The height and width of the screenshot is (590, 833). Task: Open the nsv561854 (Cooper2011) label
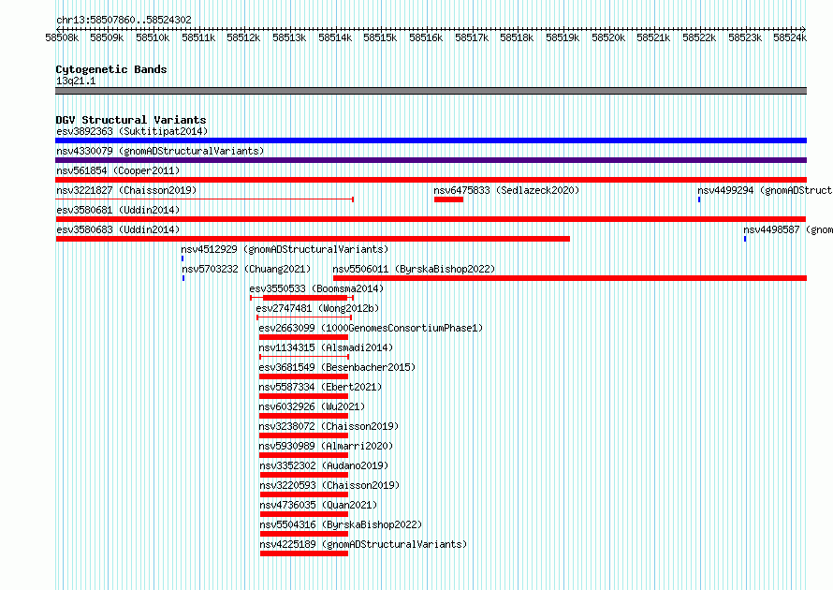[118, 170]
